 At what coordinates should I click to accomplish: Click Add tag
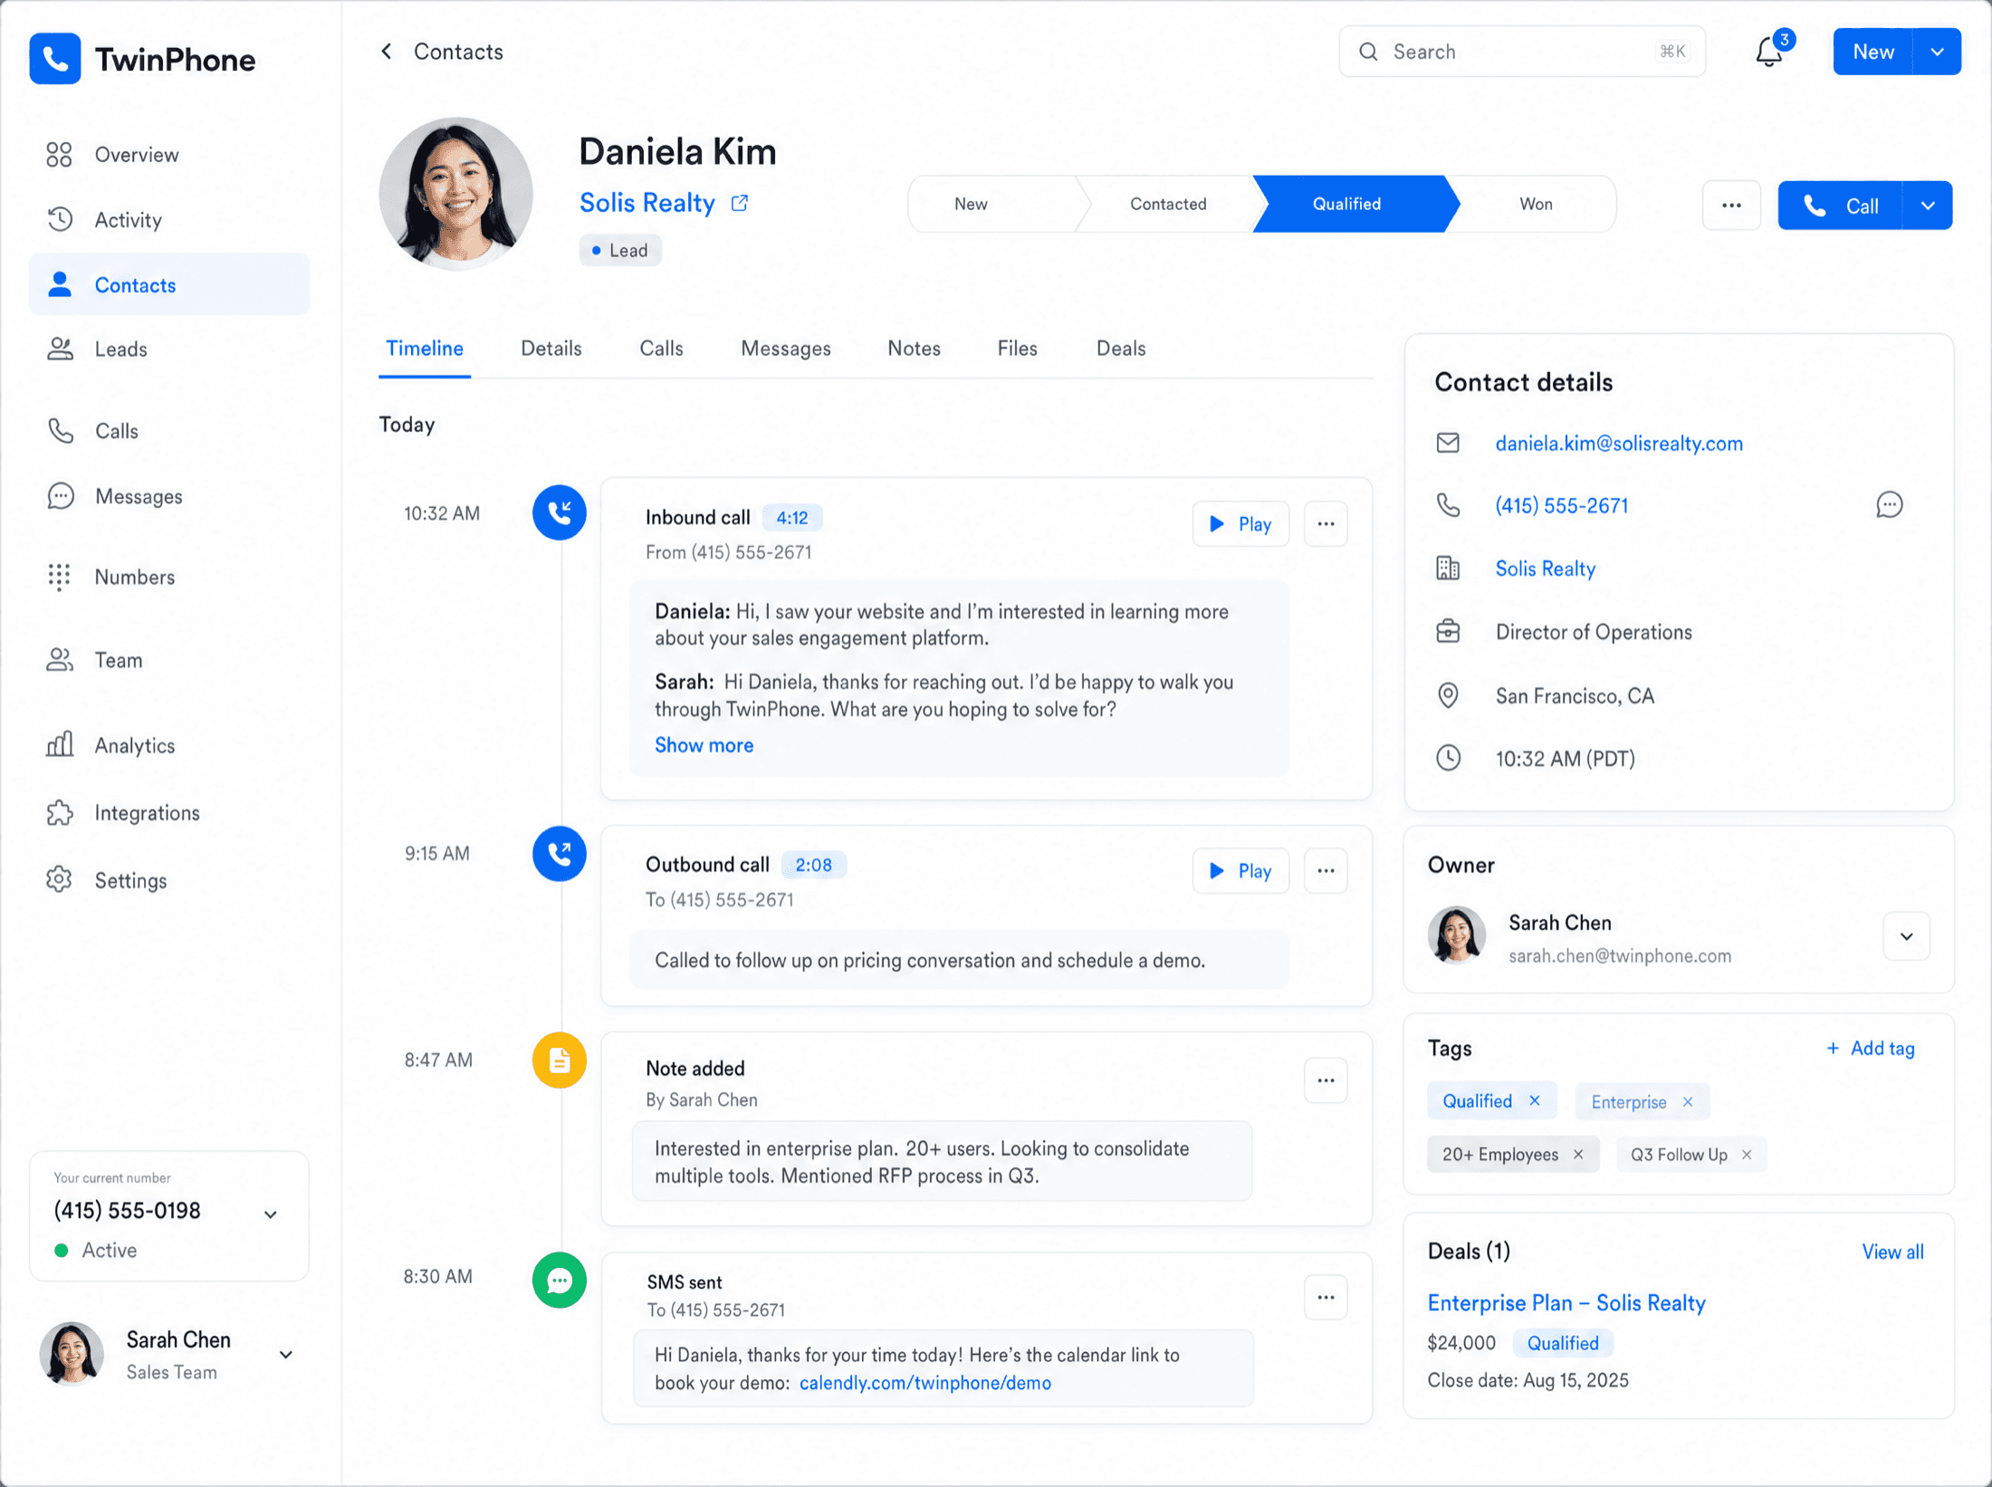[x=1871, y=1049]
